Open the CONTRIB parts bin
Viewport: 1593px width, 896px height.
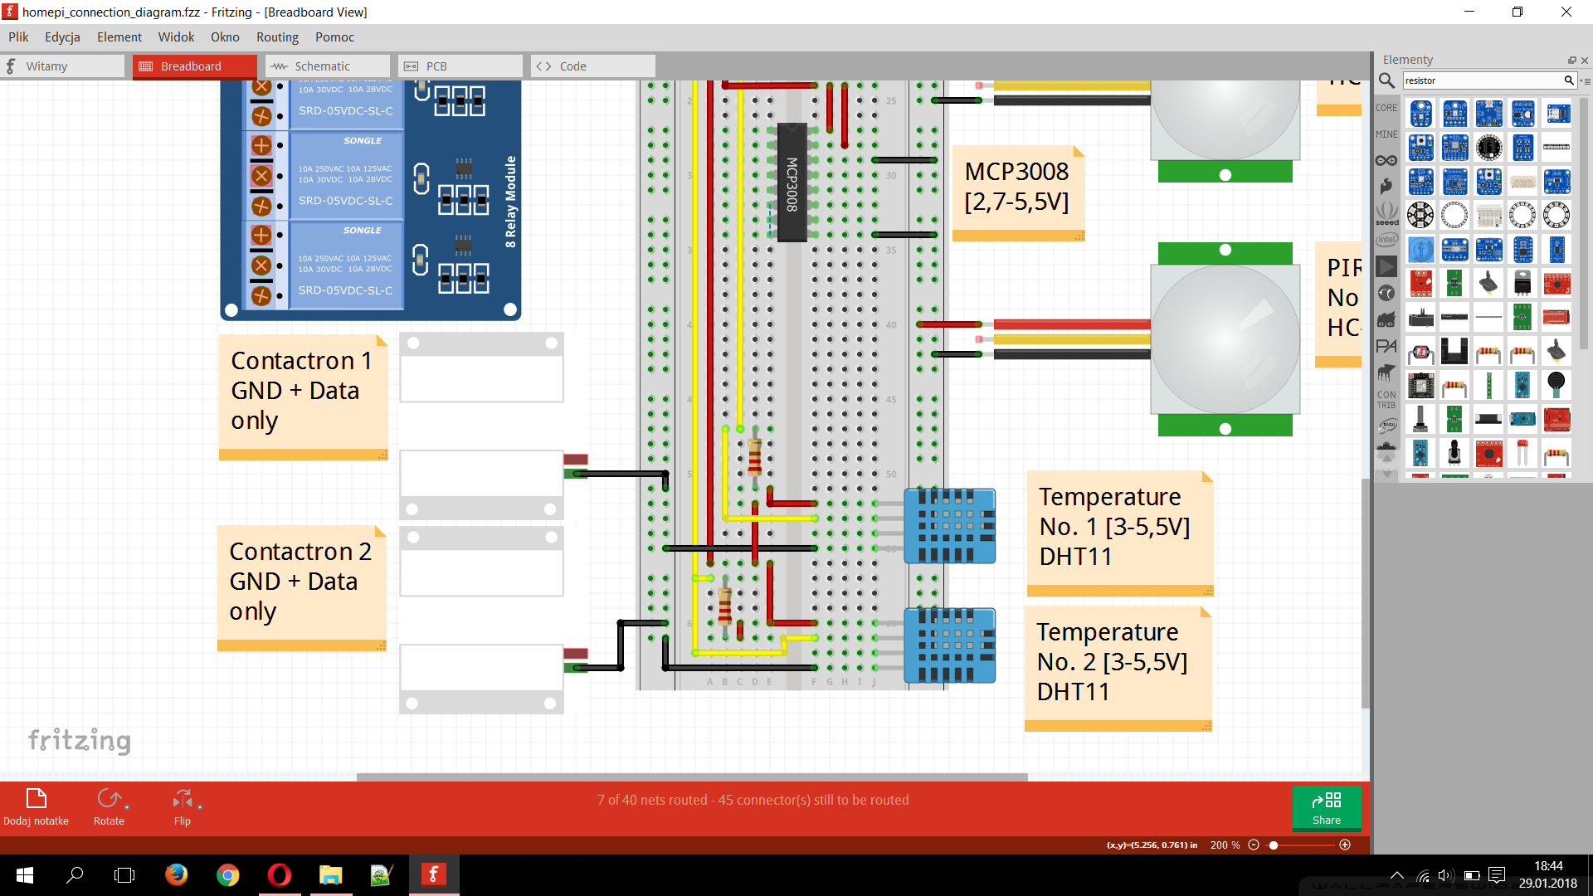1386,399
